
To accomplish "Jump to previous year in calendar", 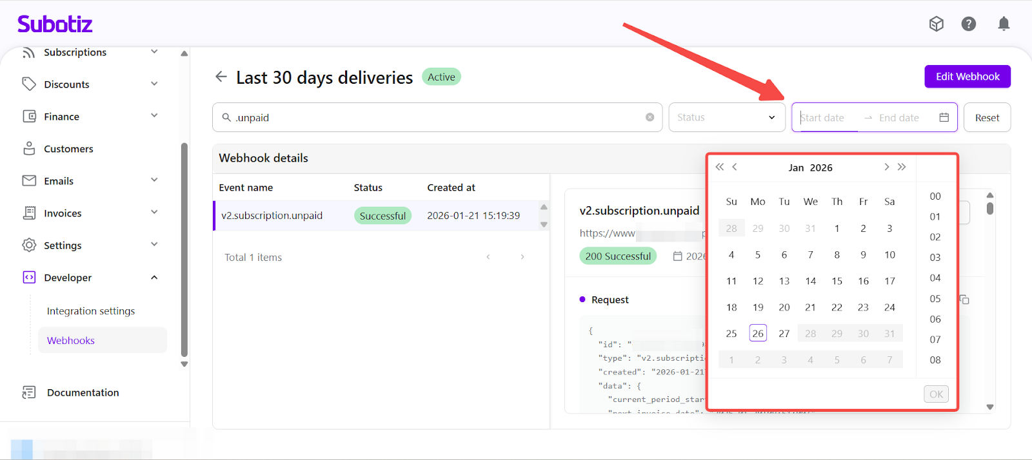I will [719, 167].
